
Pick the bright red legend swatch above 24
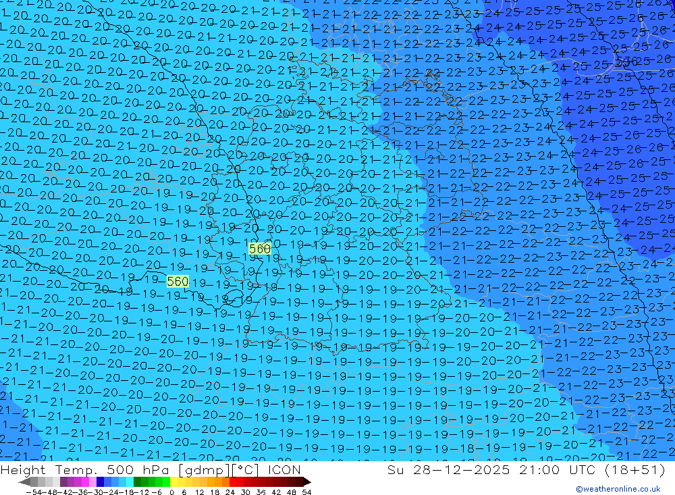(233, 481)
